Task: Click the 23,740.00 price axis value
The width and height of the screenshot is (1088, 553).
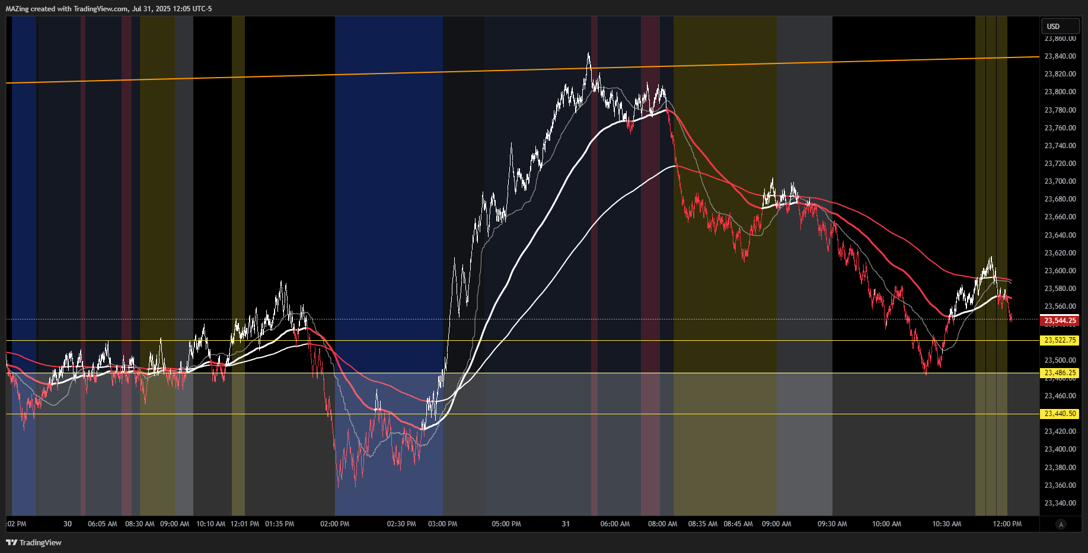Action: 1060,146
